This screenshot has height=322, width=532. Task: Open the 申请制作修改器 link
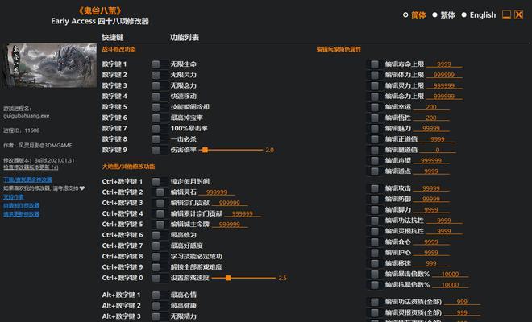[21, 205]
